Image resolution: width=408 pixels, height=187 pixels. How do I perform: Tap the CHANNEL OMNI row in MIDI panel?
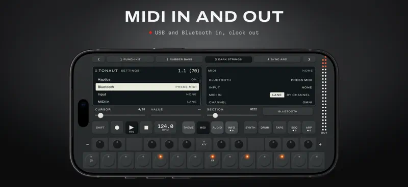pos(261,103)
